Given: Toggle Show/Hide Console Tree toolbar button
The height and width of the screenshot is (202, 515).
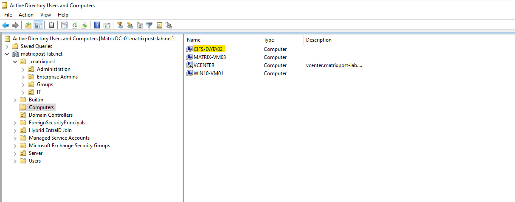Looking at the screenshot, I should click(x=38, y=25).
